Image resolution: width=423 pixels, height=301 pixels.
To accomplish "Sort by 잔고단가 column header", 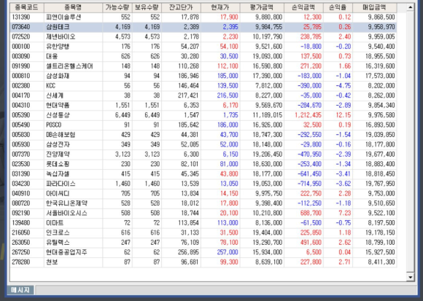I will tap(181, 7).
